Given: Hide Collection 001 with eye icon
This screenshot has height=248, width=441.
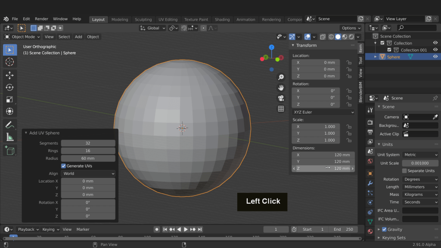Looking at the screenshot, I should (x=435, y=50).
